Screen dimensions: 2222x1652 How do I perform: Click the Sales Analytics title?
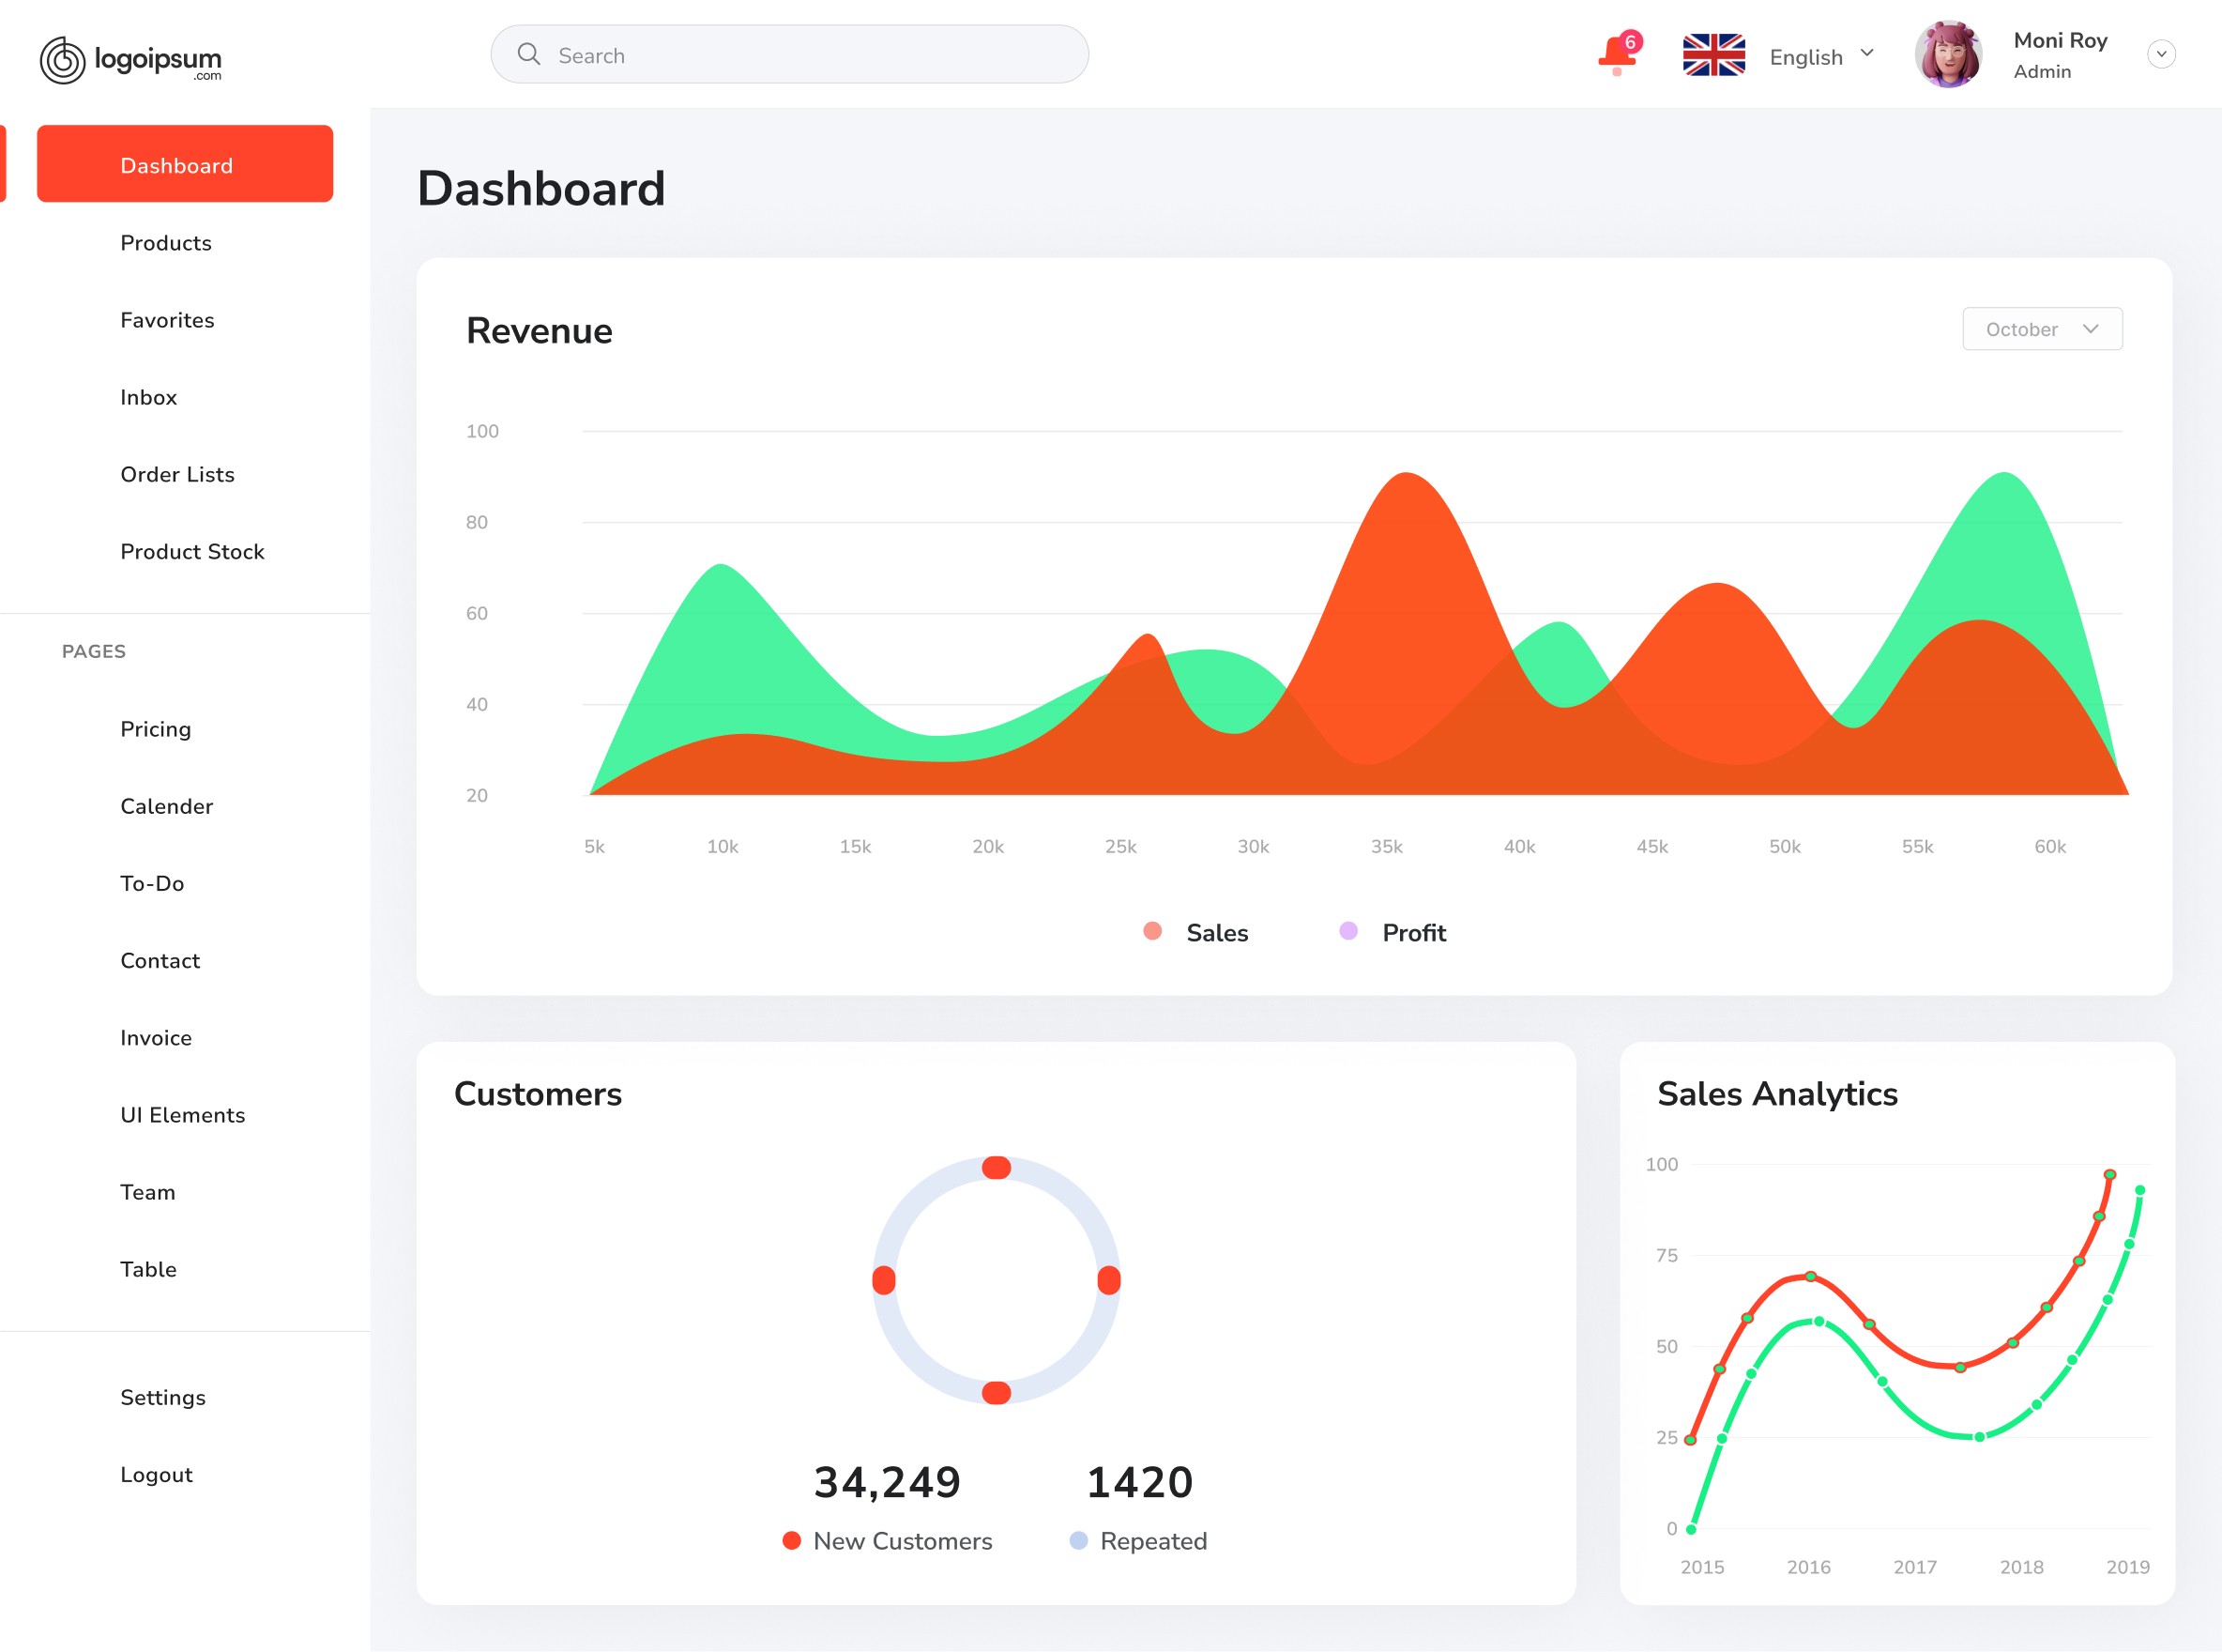pos(1777,1094)
